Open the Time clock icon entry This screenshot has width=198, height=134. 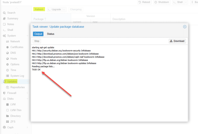click(x=7, y=70)
